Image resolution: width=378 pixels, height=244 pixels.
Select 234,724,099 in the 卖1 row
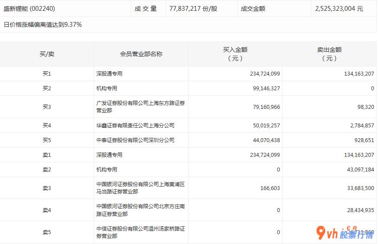(265, 155)
